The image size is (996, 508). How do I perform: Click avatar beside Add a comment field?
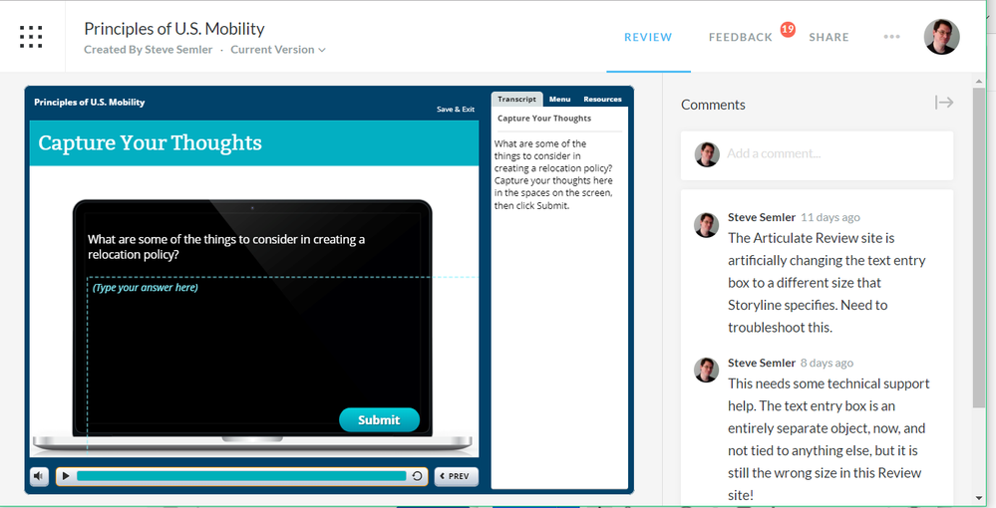[x=706, y=154]
